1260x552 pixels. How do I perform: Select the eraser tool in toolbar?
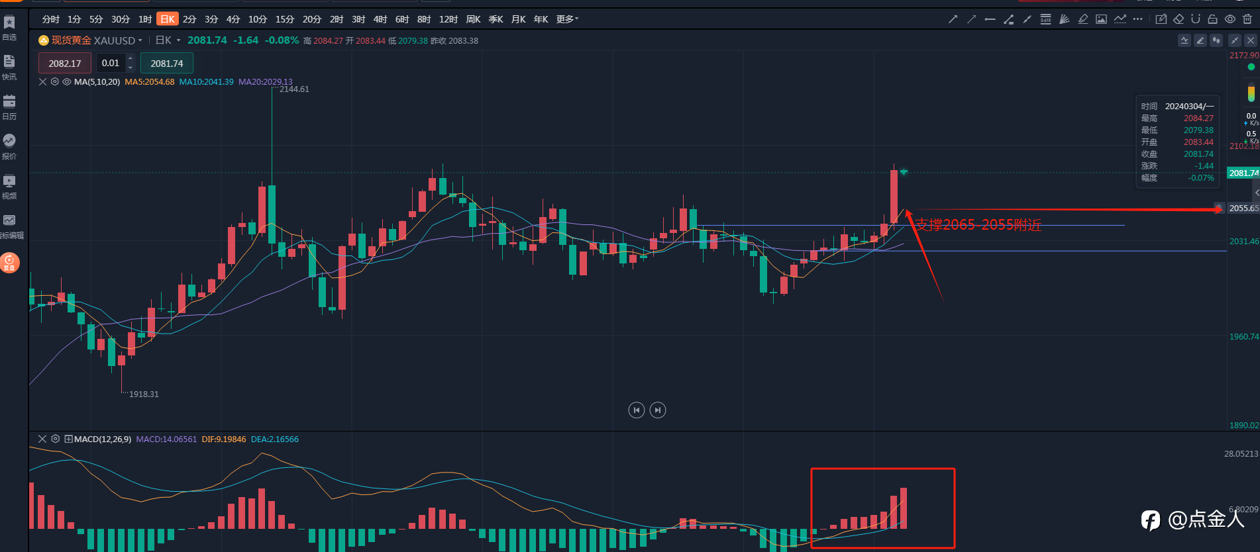click(x=1179, y=19)
